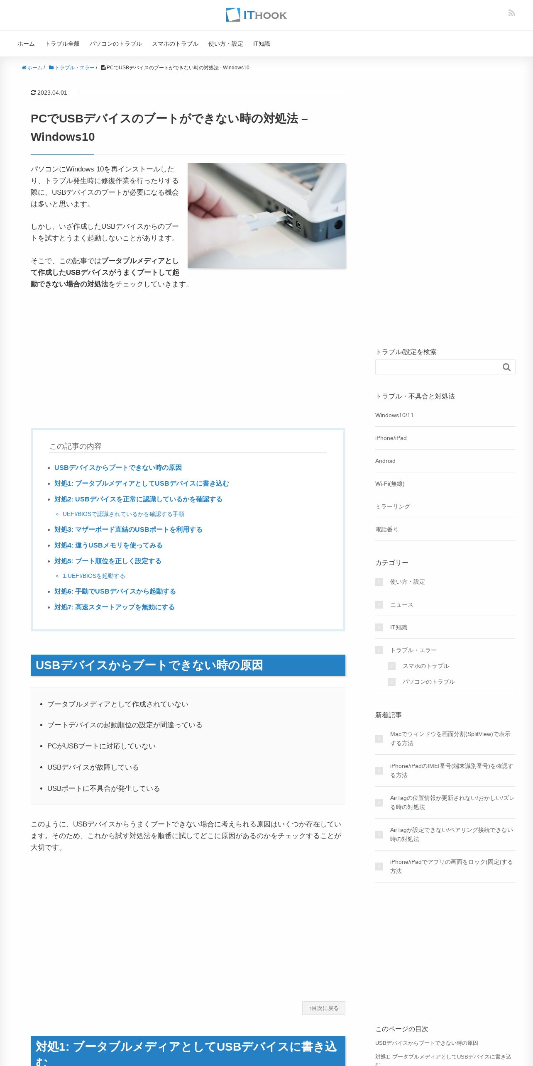Screen dimensions: 533x1066
Task: Click the search magnifier icon
Action: click(506, 367)
